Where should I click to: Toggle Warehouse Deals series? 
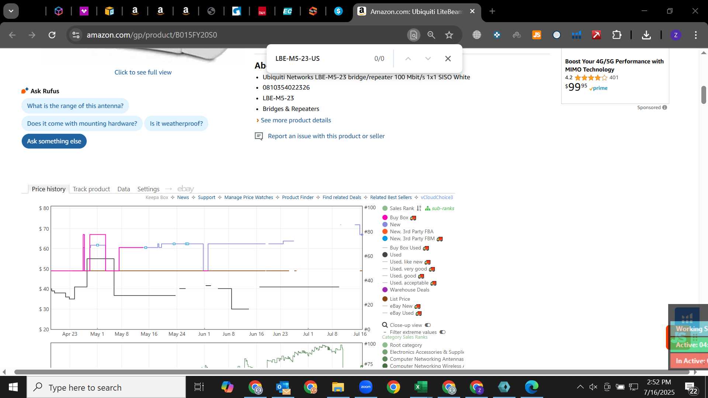[406, 290]
